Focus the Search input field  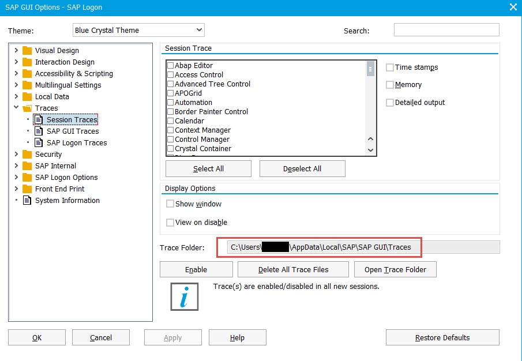(446, 30)
